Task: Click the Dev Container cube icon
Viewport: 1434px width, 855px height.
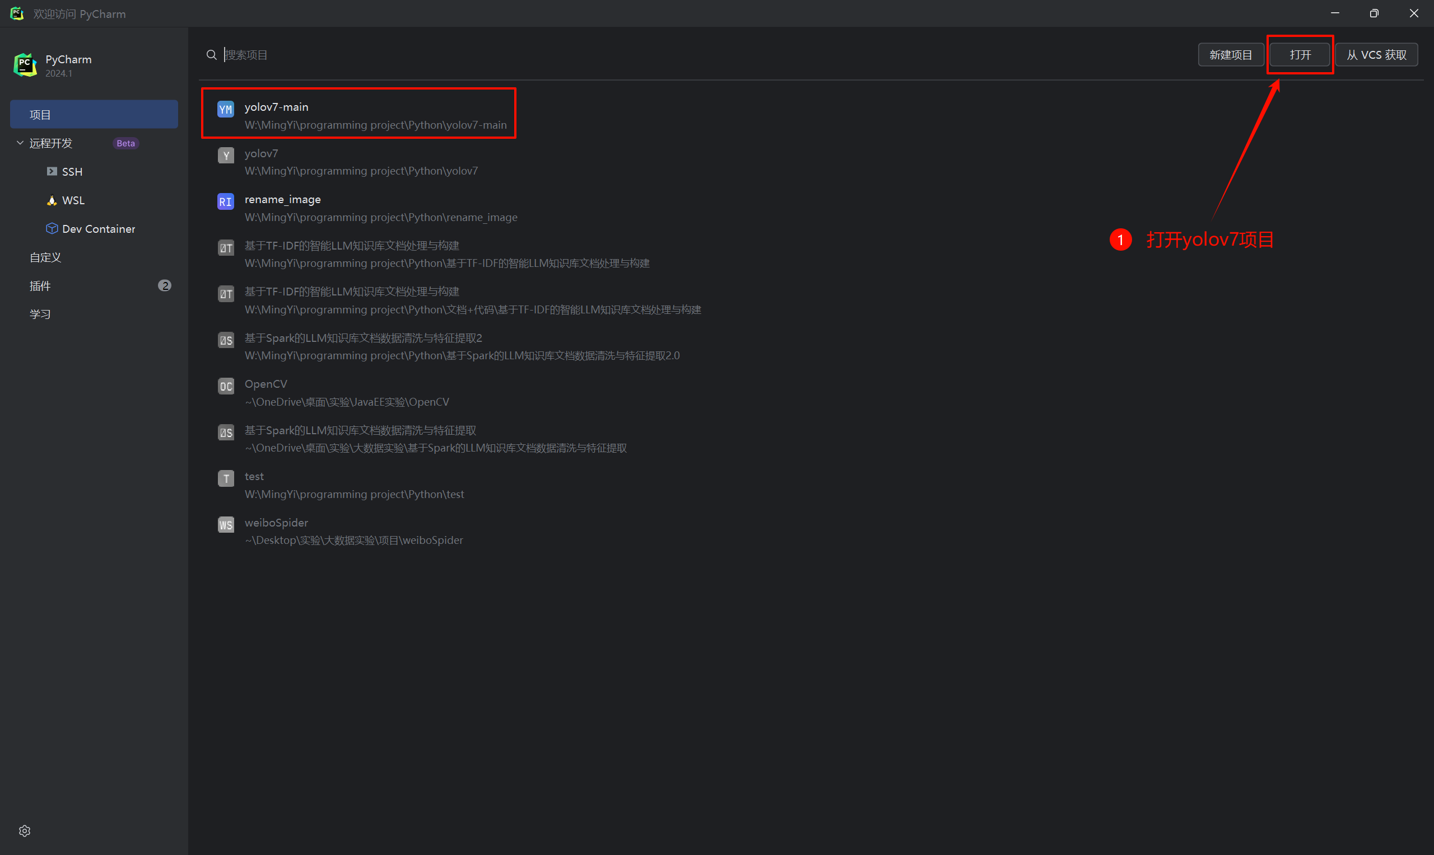Action: pyautogui.click(x=52, y=228)
